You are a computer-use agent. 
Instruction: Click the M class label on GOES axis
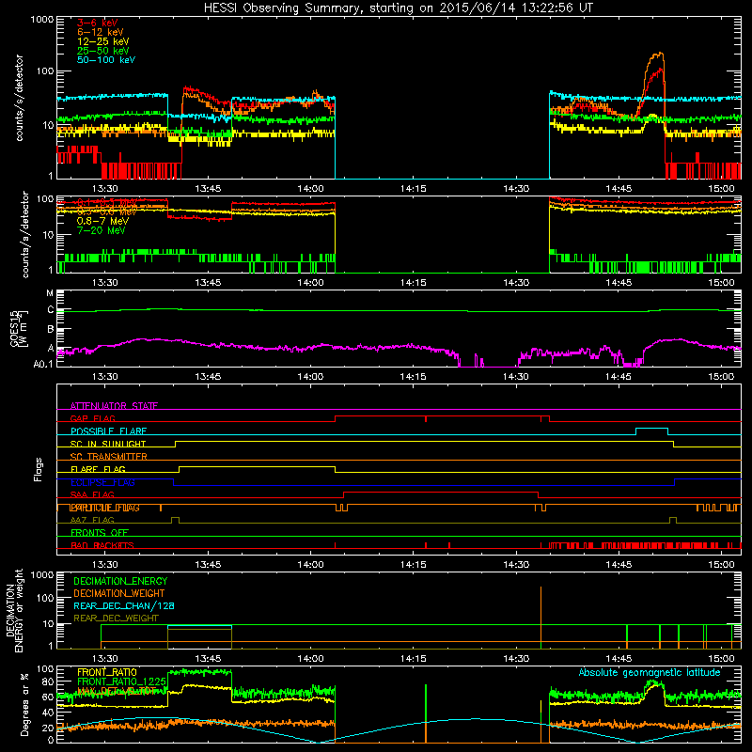tap(50, 293)
